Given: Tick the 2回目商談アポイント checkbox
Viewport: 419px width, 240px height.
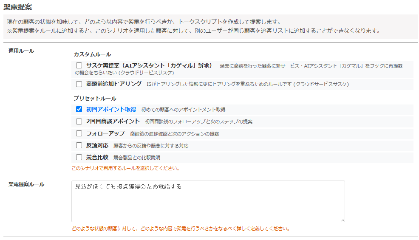Looking at the screenshot, I should coord(79,121).
